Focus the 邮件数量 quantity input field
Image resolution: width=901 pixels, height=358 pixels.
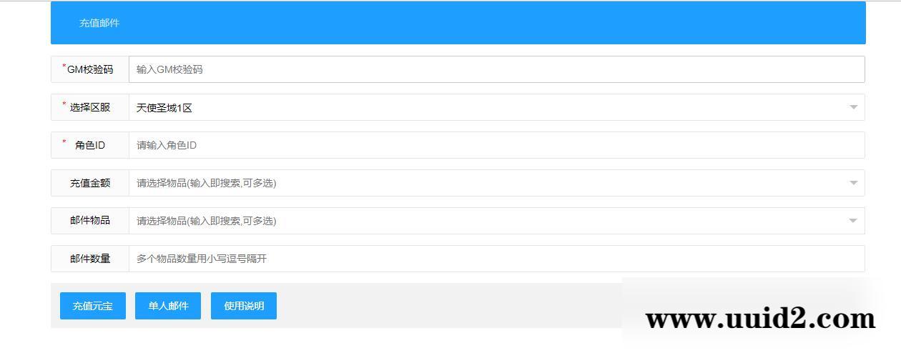click(x=496, y=259)
